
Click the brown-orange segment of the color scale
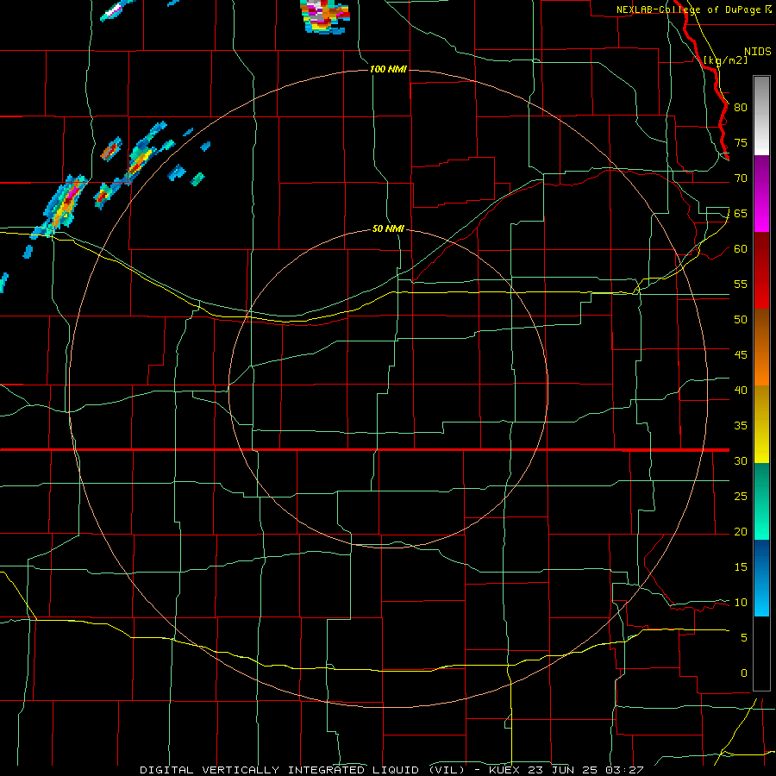point(761,347)
